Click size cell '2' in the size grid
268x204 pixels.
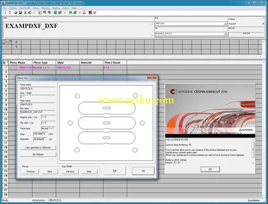click(x=16, y=42)
